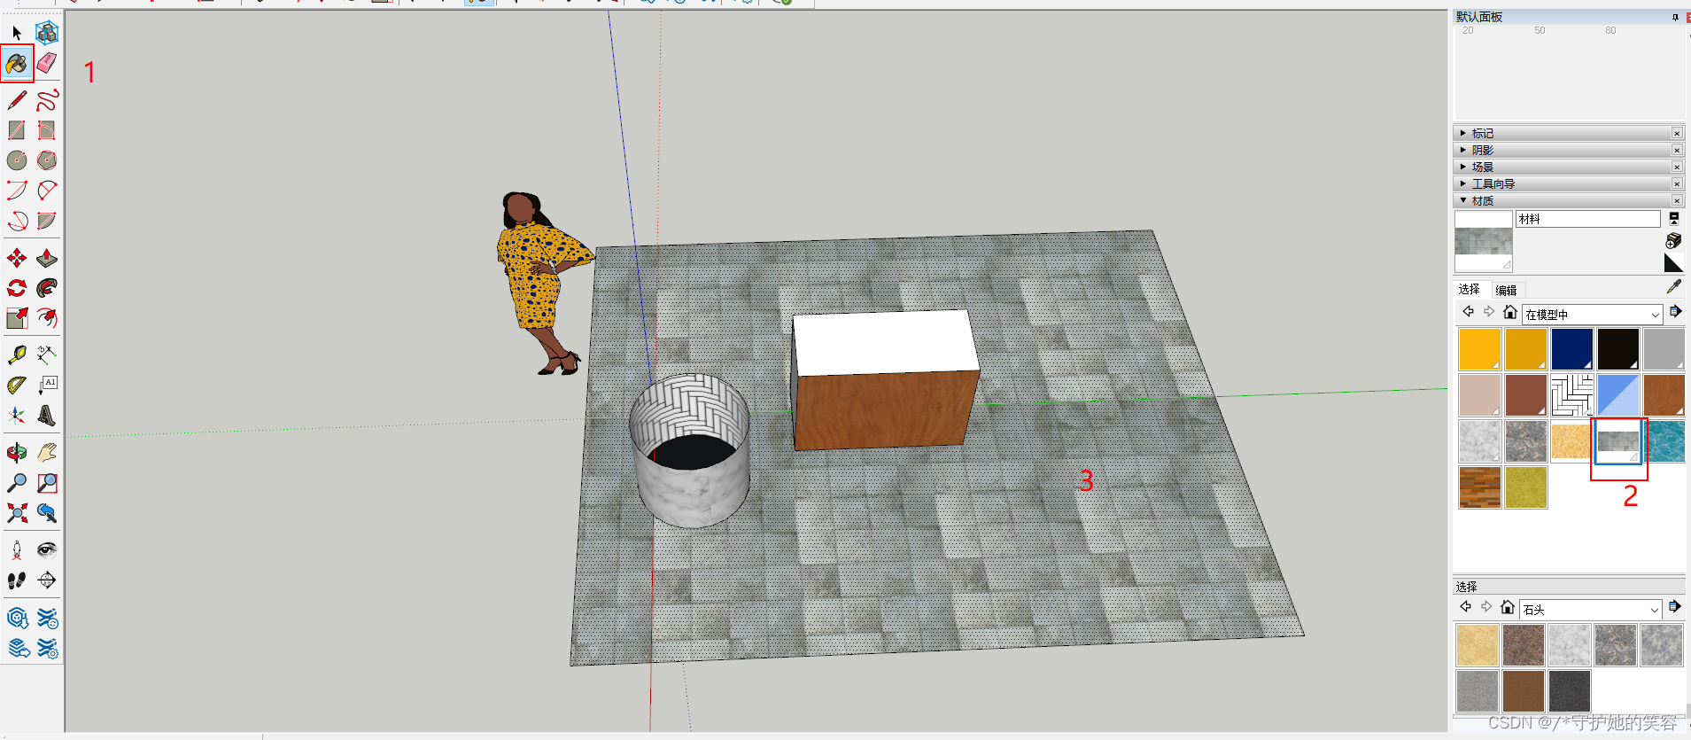Select the Section Plane tool
Image resolution: width=1691 pixels, height=740 pixels.
pos(47,580)
